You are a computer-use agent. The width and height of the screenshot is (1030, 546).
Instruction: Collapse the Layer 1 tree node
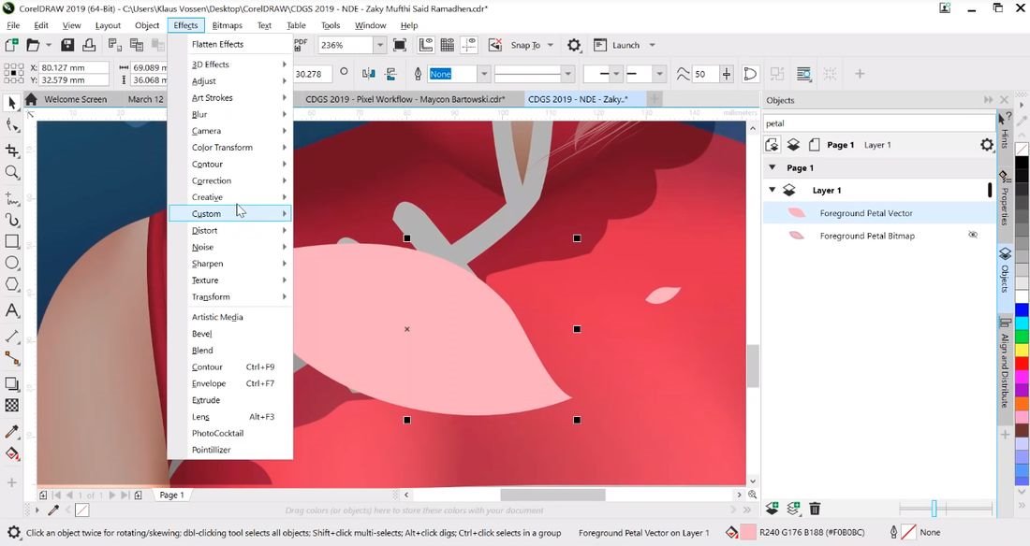(772, 190)
